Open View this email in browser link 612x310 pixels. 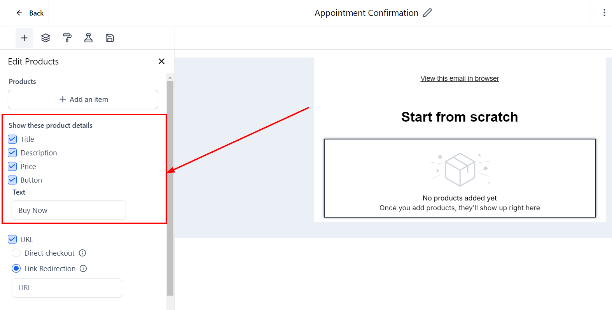[x=460, y=78]
